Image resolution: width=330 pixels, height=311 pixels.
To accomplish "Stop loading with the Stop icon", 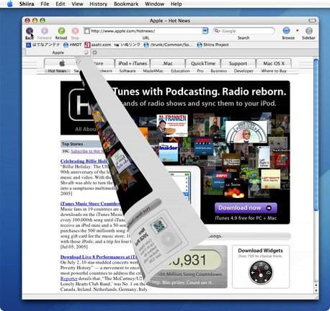I will (x=75, y=31).
